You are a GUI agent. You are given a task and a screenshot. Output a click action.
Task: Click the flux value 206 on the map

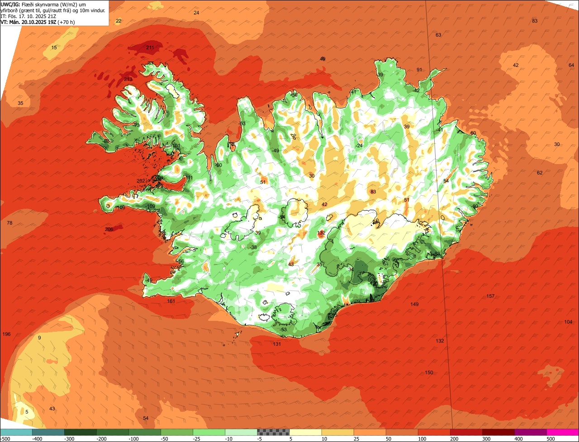[109, 230]
